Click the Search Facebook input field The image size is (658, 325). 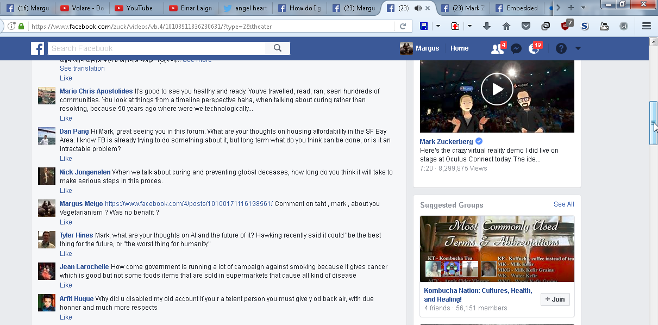pos(156,48)
